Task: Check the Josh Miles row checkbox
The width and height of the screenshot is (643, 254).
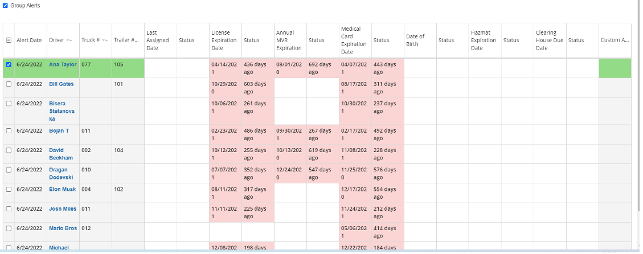Action: (x=9, y=208)
